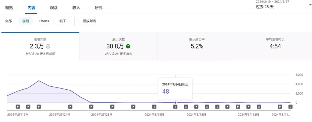The height and width of the screenshot is (122, 312).
Task: Click the green up-arrow icon beside 30.8万
Action: coord(128,46)
